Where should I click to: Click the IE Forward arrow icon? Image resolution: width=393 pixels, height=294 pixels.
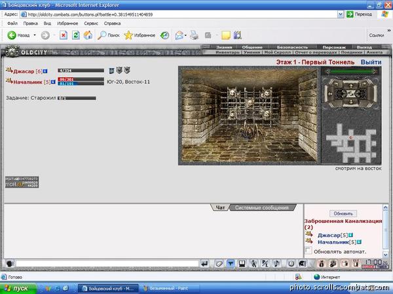pyautogui.click(x=45, y=35)
